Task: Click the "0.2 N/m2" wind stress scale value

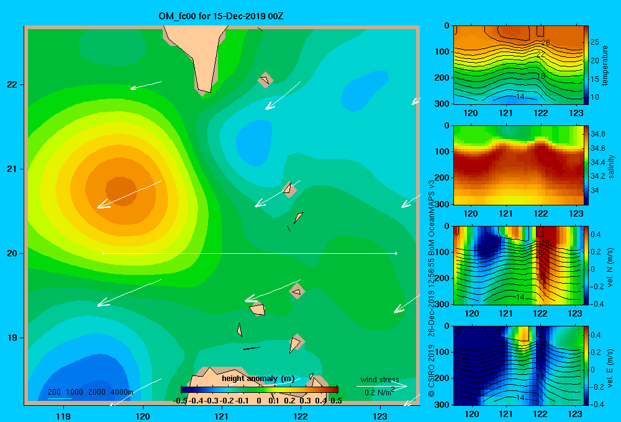Action: 379,392
